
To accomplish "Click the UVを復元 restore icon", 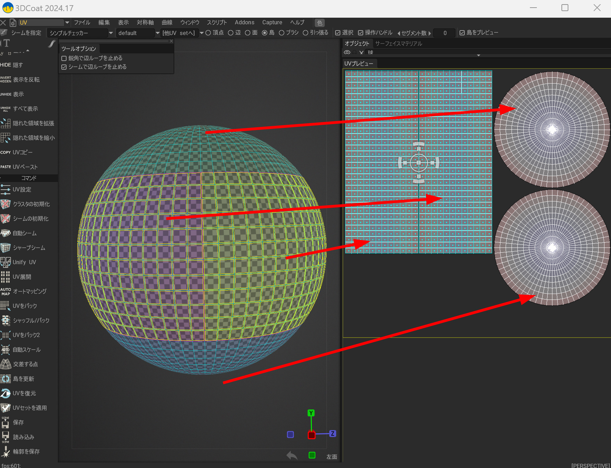I will (6, 393).
